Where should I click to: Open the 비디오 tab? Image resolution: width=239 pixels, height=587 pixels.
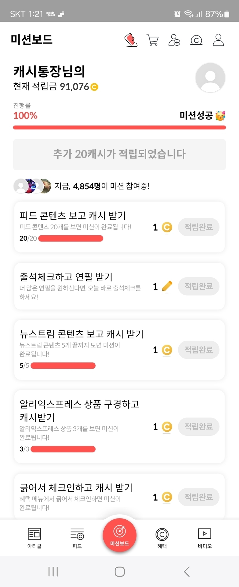click(x=204, y=538)
